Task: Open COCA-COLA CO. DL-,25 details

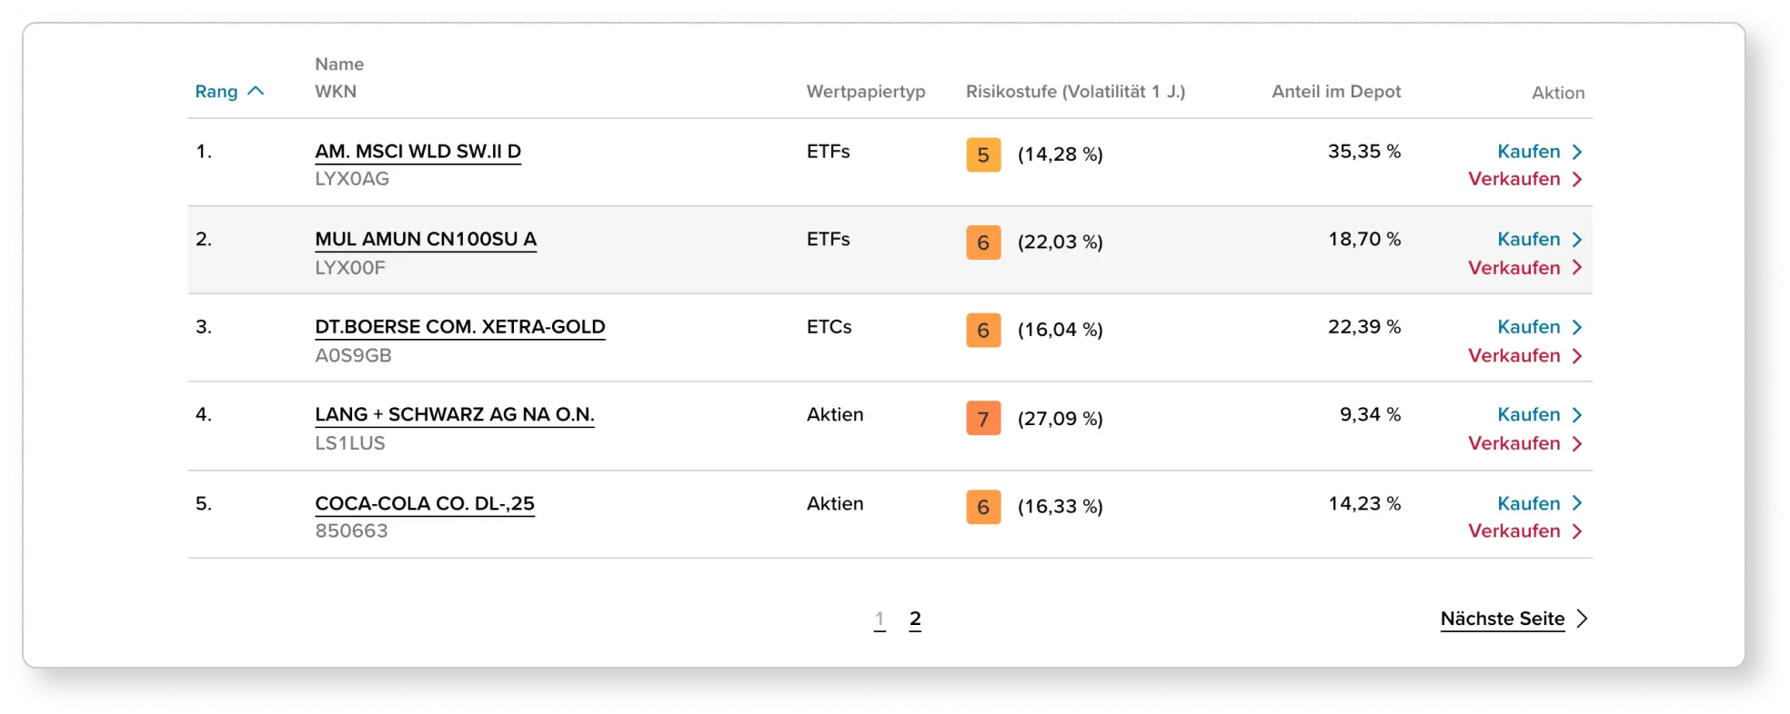Action: pos(424,503)
